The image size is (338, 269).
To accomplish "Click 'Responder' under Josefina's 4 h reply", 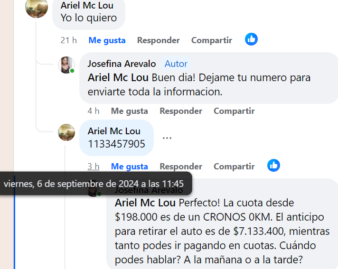I will tap(181, 111).
